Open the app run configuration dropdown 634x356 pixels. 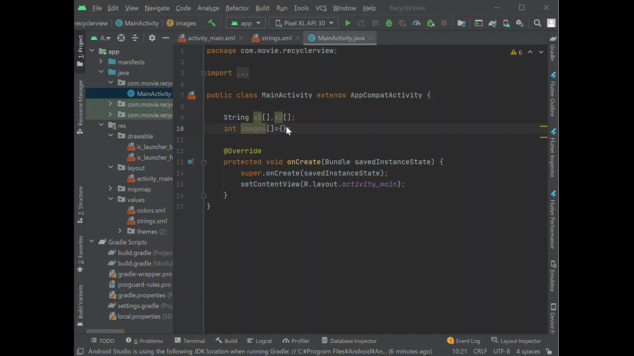[x=246, y=23]
